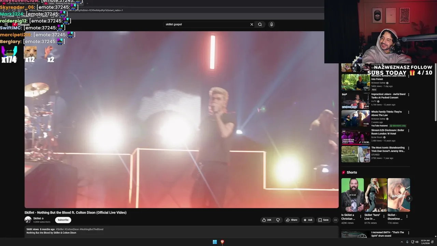Open Brave browser from the taskbar
The image size is (437, 246).
(222, 242)
